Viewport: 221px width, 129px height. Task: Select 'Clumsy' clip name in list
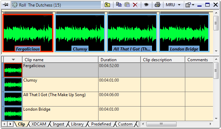[30, 80]
